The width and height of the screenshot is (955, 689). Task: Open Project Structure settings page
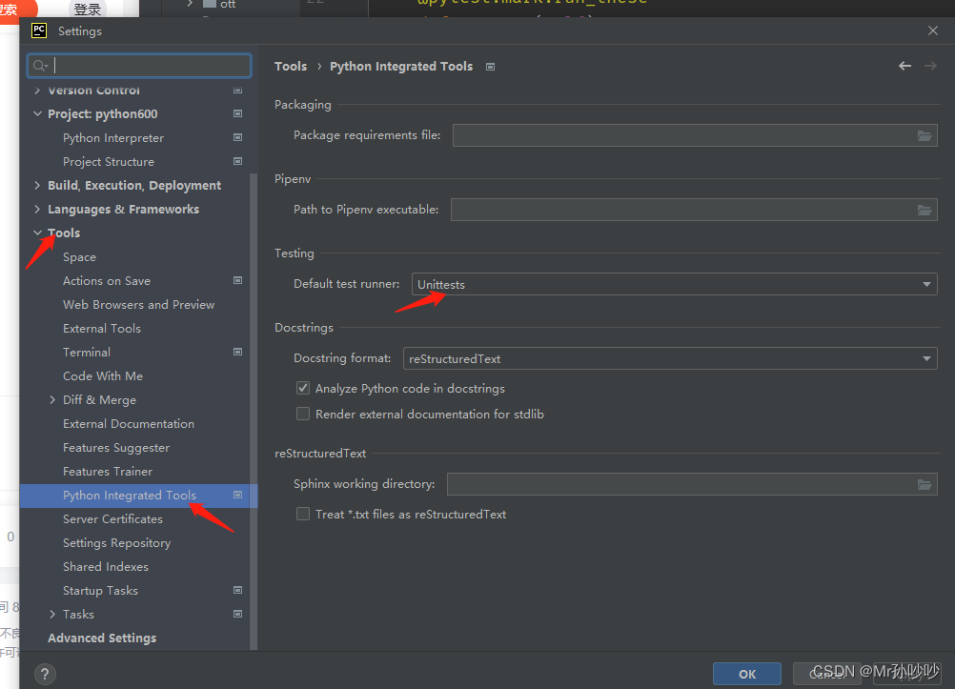[x=109, y=161]
